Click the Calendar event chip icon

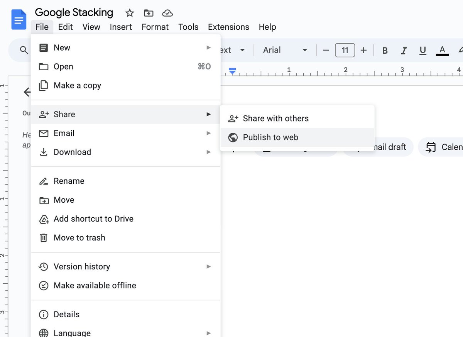point(431,147)
